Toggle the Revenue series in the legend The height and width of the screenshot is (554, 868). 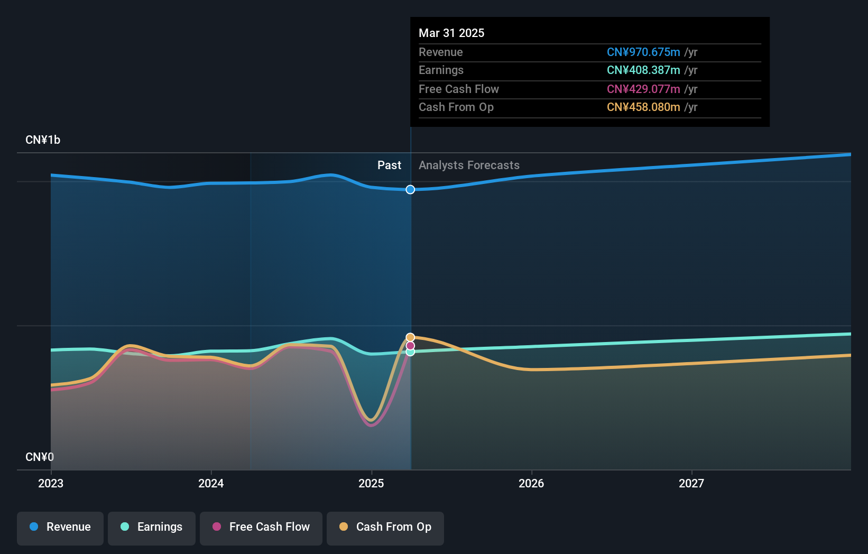[60, 528]
